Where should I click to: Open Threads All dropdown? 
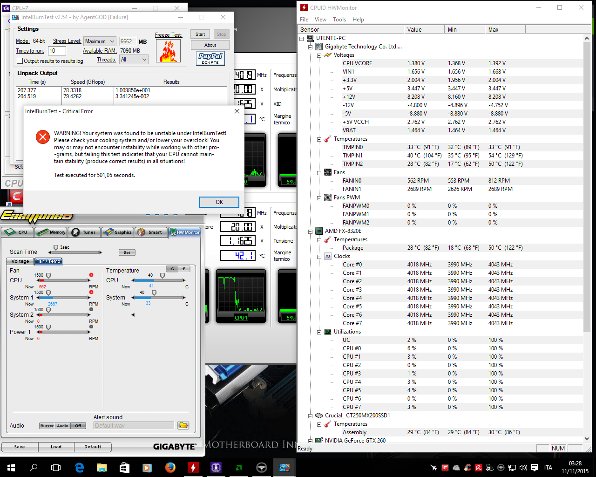[x=134, y=60]
